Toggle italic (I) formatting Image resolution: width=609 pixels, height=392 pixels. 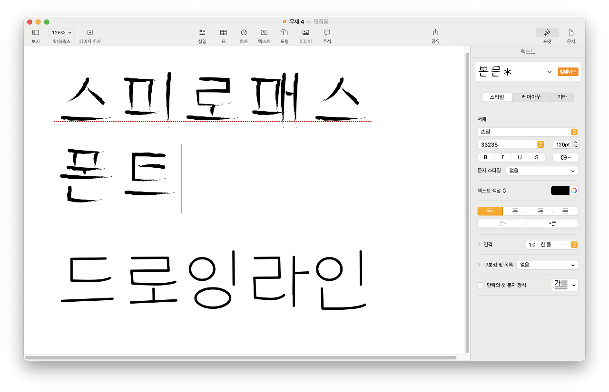coord(502,157)
